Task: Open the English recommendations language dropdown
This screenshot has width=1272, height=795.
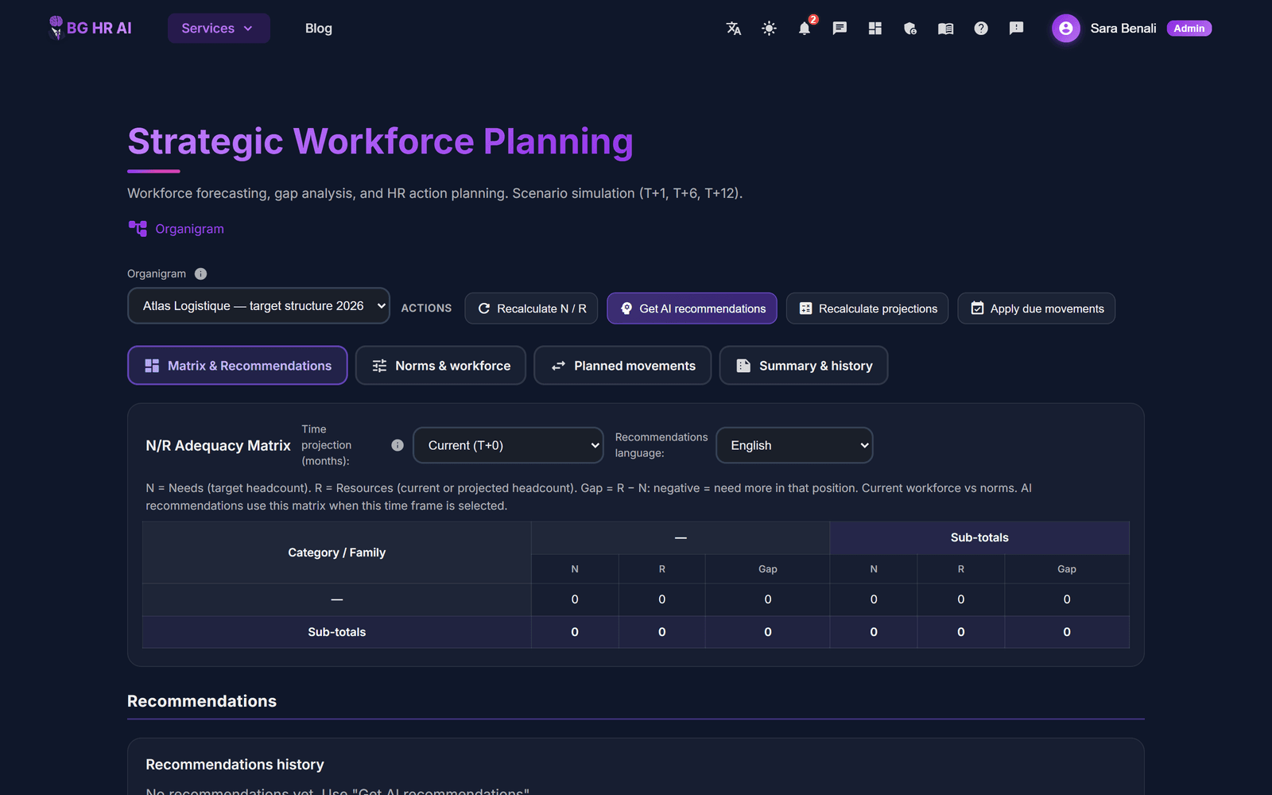Action: click(x=794, y=445)
